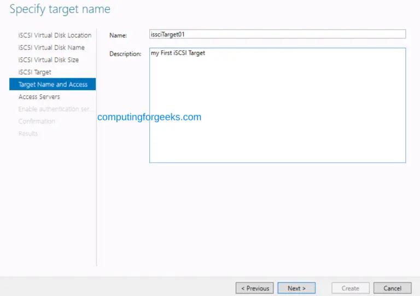The image size is (420, 296).
Task: Go to iSCSI Virtual Disk Location step
Action: [x=55, y=35]
